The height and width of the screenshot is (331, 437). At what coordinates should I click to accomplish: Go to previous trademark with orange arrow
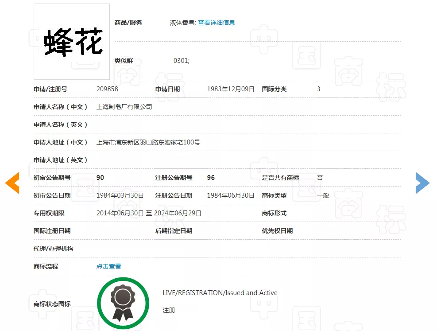click(12, 183)
